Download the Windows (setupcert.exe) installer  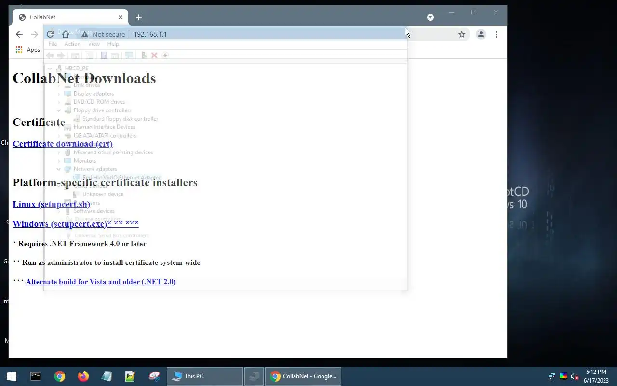pyautogui.click(x=76, y=224)
